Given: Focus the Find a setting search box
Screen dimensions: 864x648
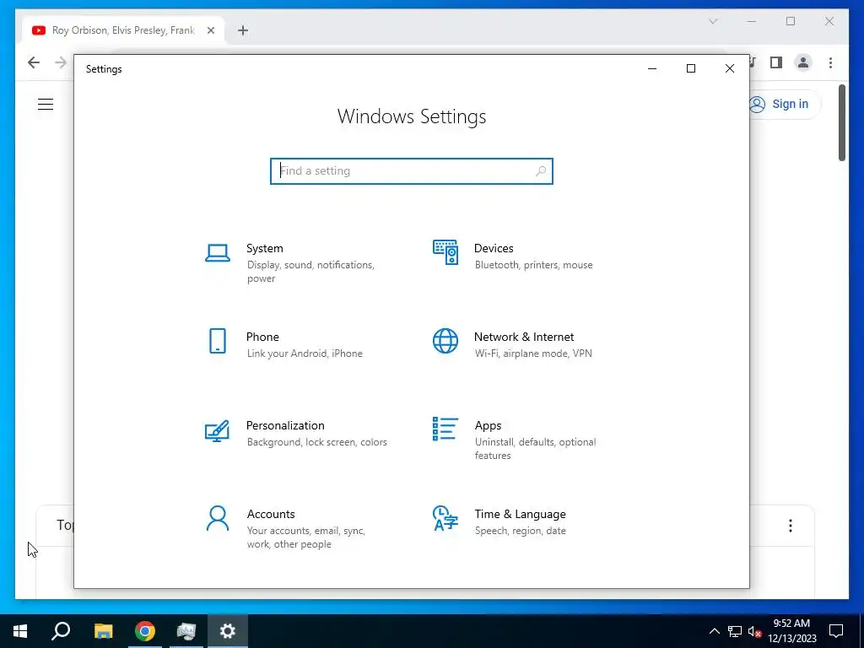Looking at the screenshot, I should pos(412,171).
